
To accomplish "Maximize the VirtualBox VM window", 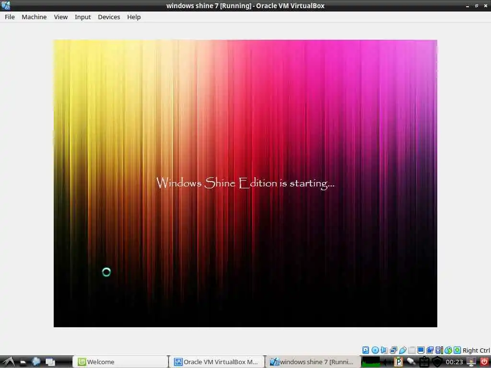I will click(477, 6).
